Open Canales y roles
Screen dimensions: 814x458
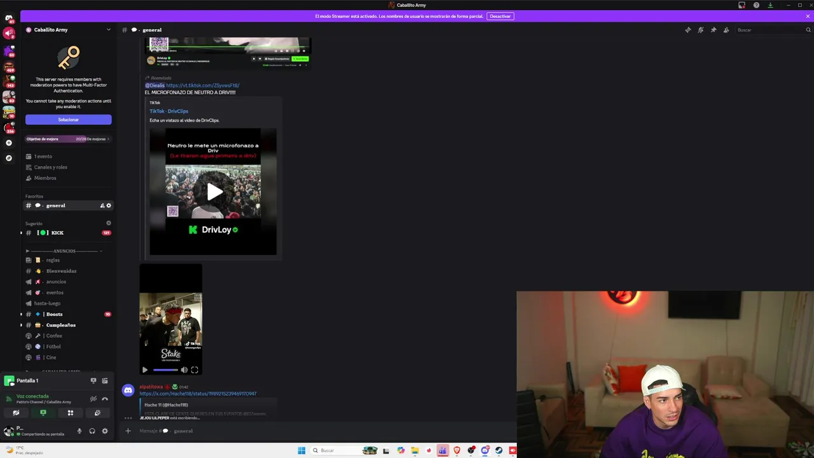click(x=68, y=167)
